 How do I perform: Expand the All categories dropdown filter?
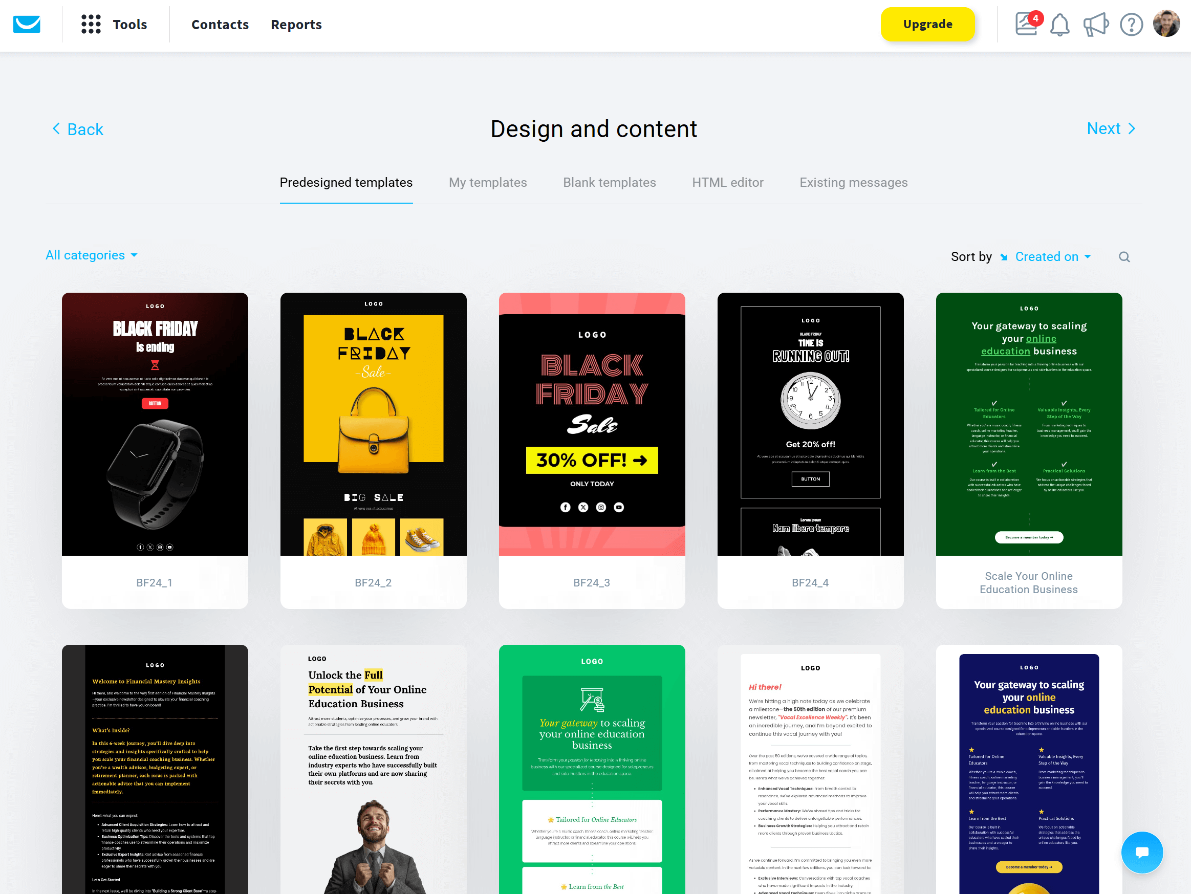[92, 254]
